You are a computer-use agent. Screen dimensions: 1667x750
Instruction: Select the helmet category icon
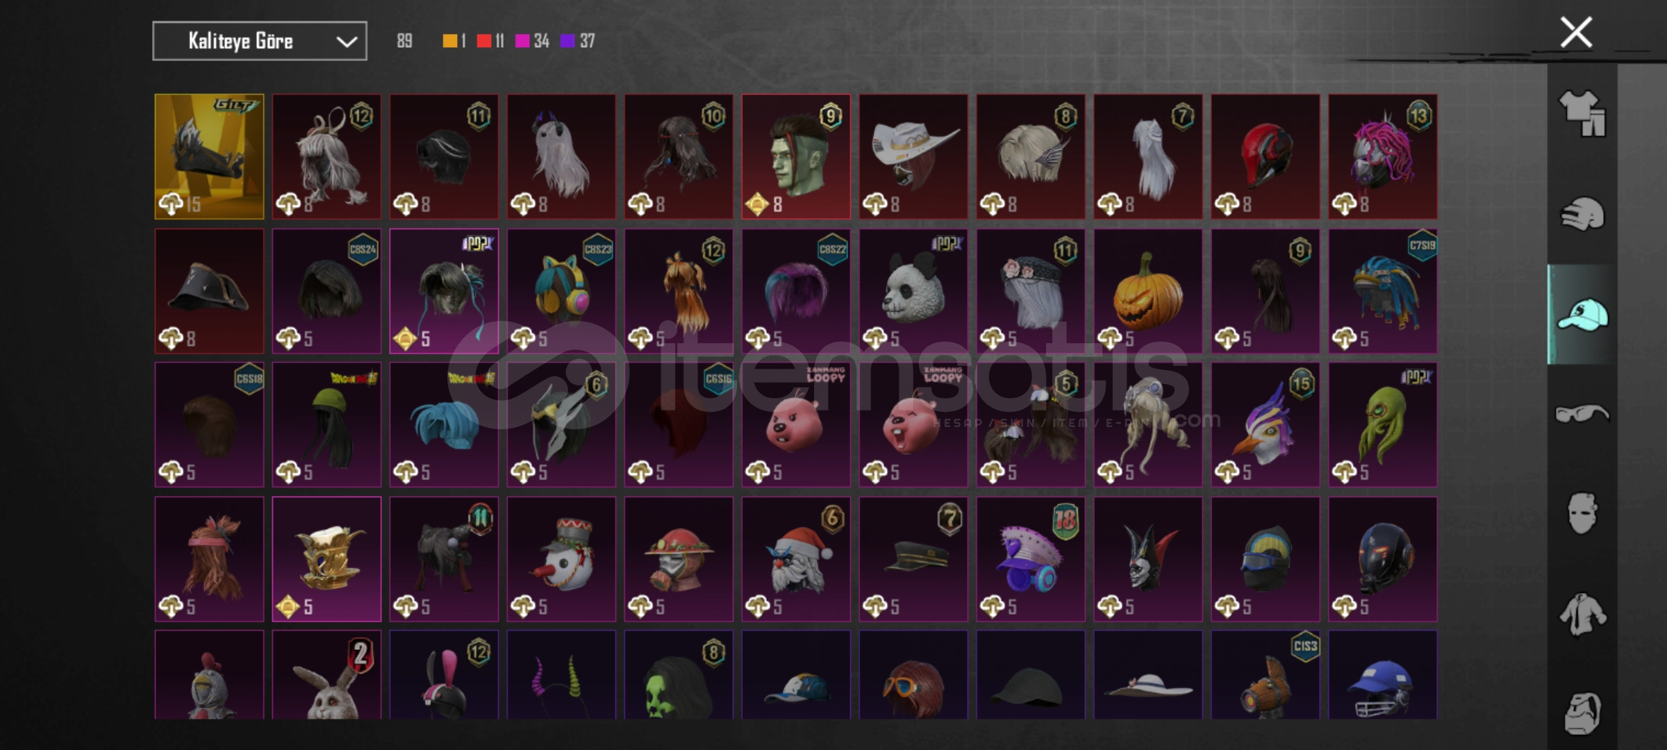pos(1582,214)
